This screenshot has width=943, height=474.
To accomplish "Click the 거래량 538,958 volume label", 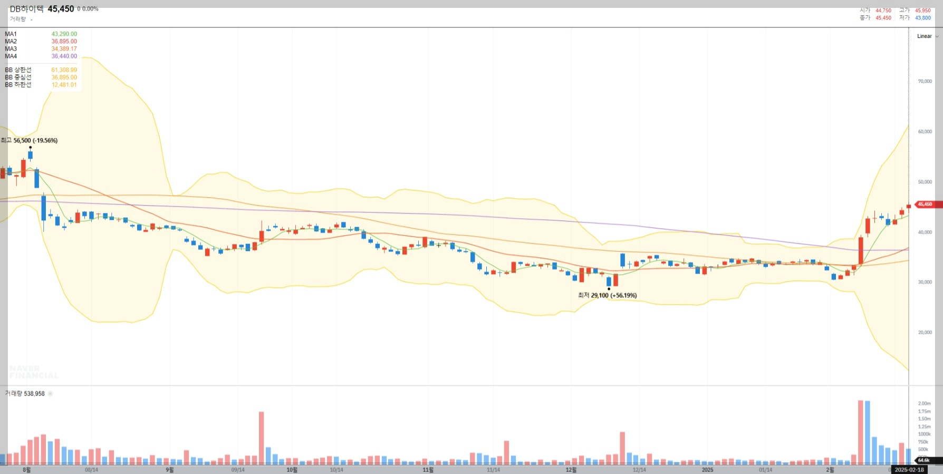I will [25, 394].
